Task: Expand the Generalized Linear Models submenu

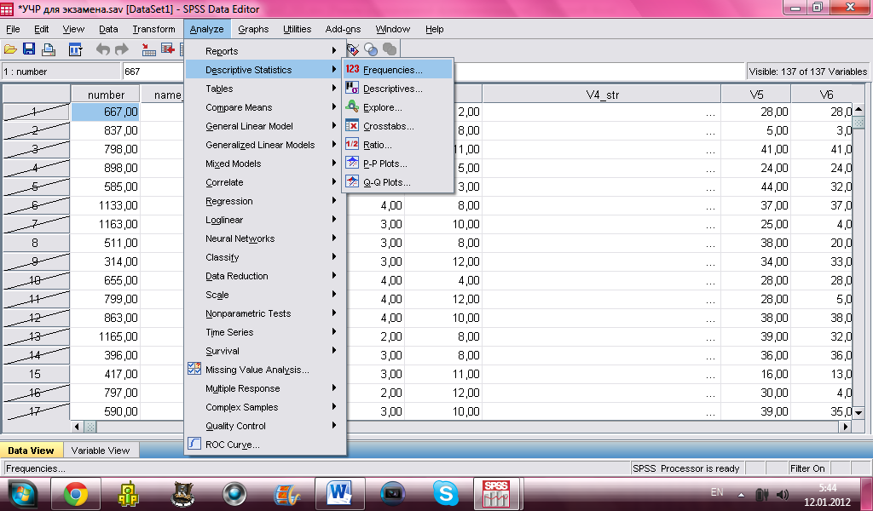Action: pyautogui.click(x=265, y=145)
